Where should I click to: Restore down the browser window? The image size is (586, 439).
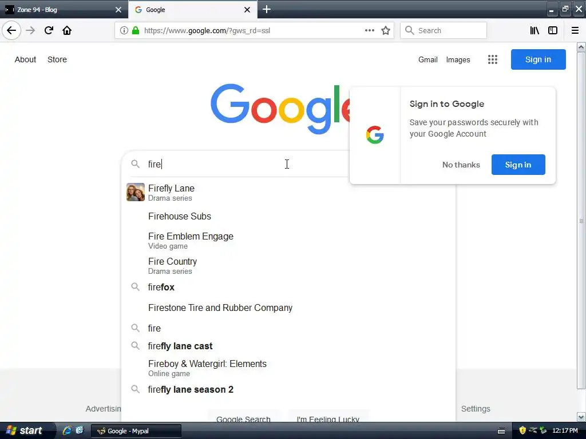pyautogui.click(x=565, y=9)
